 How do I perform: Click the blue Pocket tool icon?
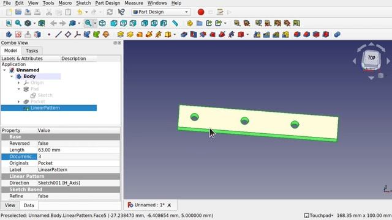click(x=184, y=34)
